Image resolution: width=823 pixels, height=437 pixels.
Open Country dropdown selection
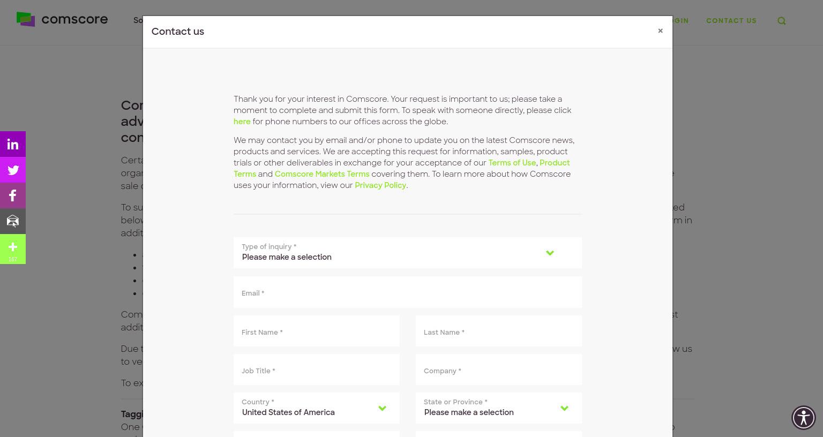tap(317, 408)
